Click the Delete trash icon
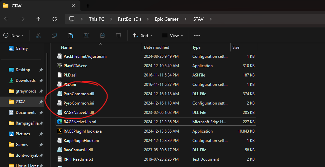This screenshot has width=325, height=167. coord(119,35)
